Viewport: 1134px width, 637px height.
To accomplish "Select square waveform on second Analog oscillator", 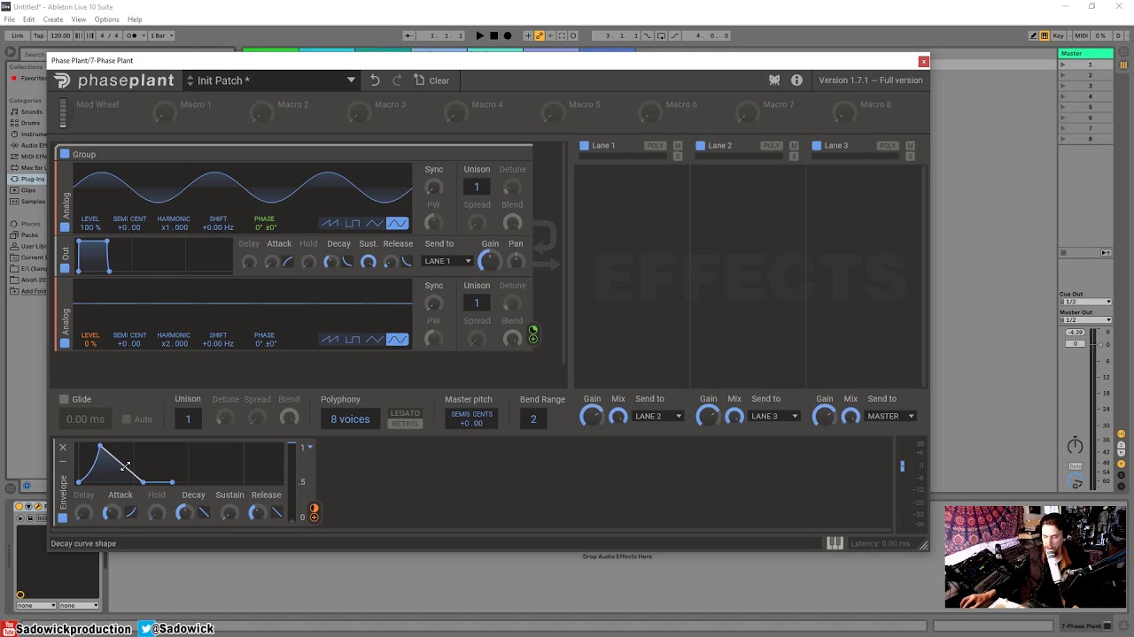I will point(352,340).
